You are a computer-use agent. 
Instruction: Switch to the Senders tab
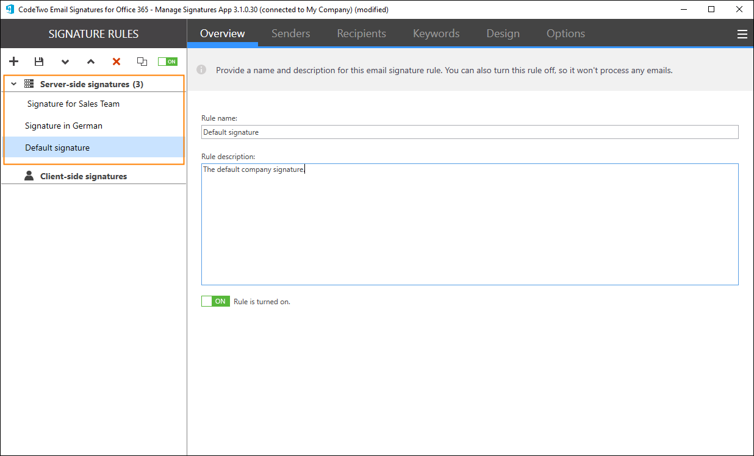pos(290,34)
